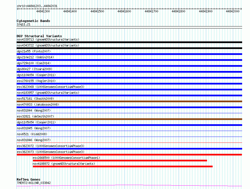Click nsv831845 (Wong2007) label

34,128
